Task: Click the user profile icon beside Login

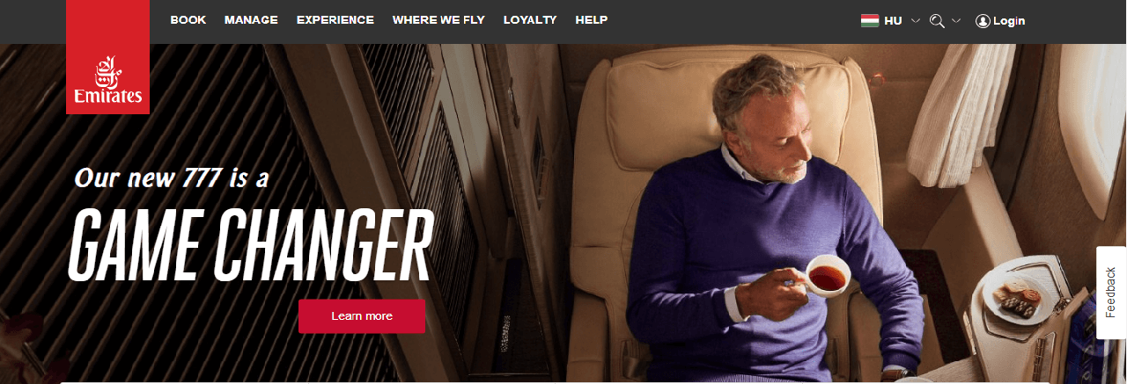Action: [x=983, y=21]
